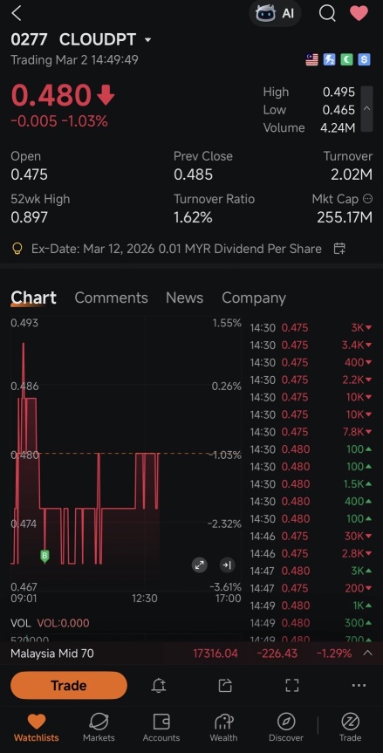Screen dimensions: 383x753
Task: Collapse the High Low Volume panel
Action: [x=366, y=109]
